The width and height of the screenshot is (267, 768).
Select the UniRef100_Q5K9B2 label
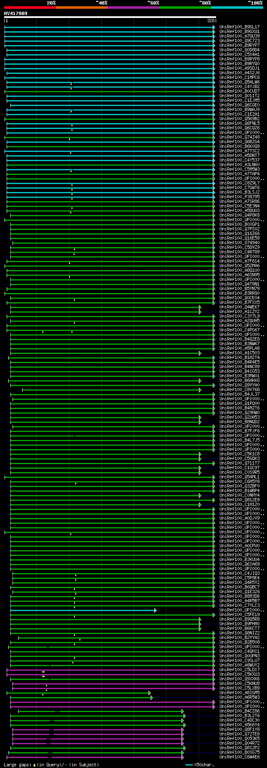pyautogui.click(x=239, y=119)
